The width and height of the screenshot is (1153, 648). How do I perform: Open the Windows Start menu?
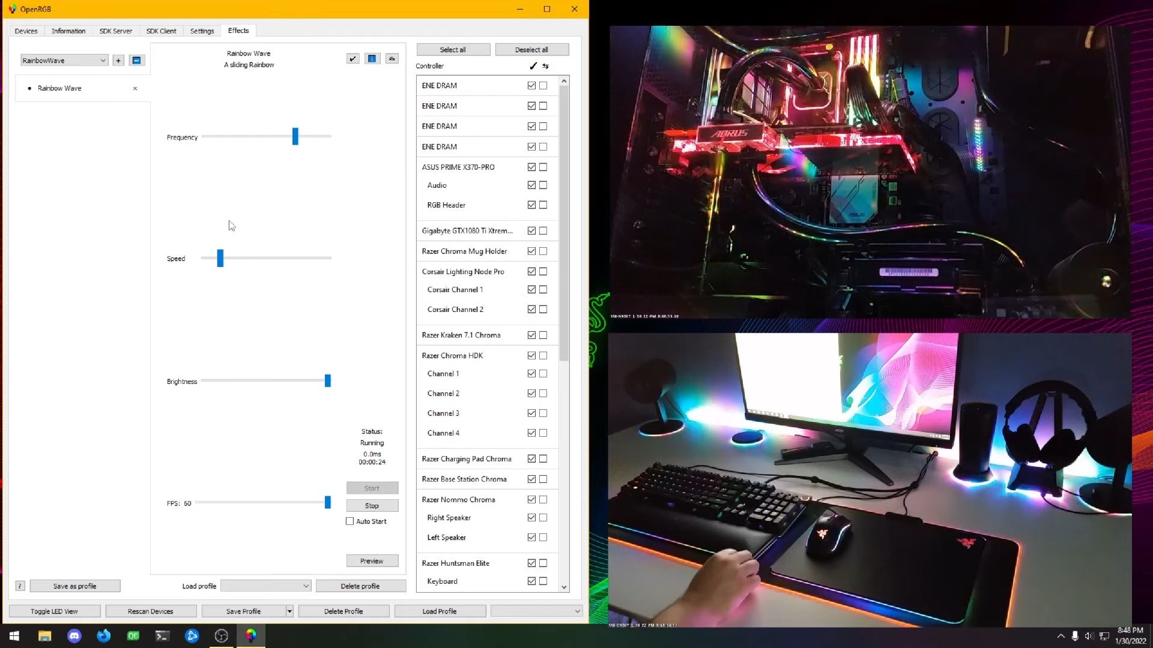(14, 636)
